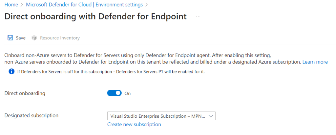
Task: Go to Microsoft Defender for Cloud breadcrumb
Action: pos(84,5)
